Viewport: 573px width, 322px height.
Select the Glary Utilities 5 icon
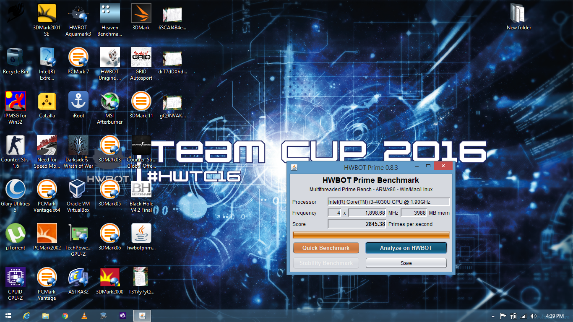(16, 196)
